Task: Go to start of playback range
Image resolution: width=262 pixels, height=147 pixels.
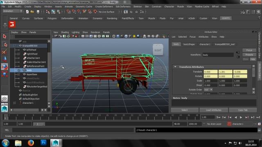Action: click(218, 117)
